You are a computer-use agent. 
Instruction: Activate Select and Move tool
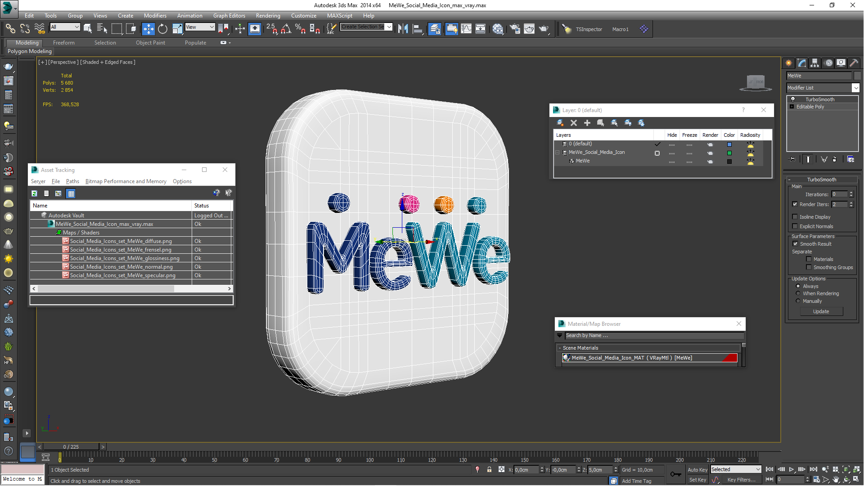pos(148,29)
